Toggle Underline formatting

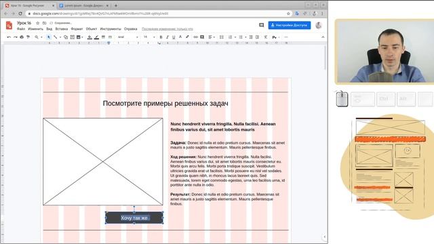click(x=174, y=37)
